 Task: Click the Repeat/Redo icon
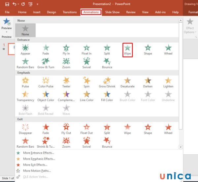pos(23,4)
